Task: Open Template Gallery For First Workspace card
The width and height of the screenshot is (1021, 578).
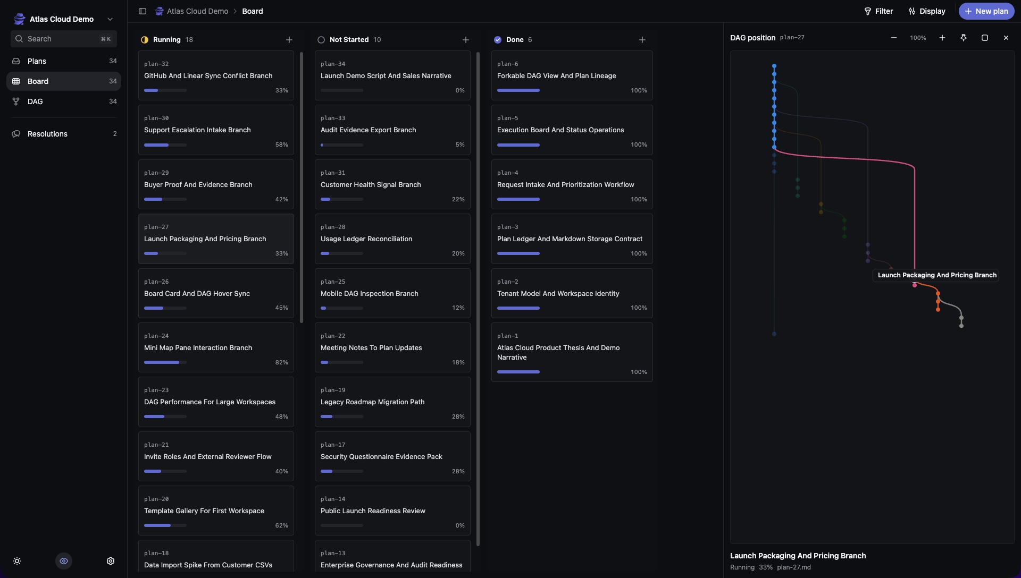Action: (216, 511)
